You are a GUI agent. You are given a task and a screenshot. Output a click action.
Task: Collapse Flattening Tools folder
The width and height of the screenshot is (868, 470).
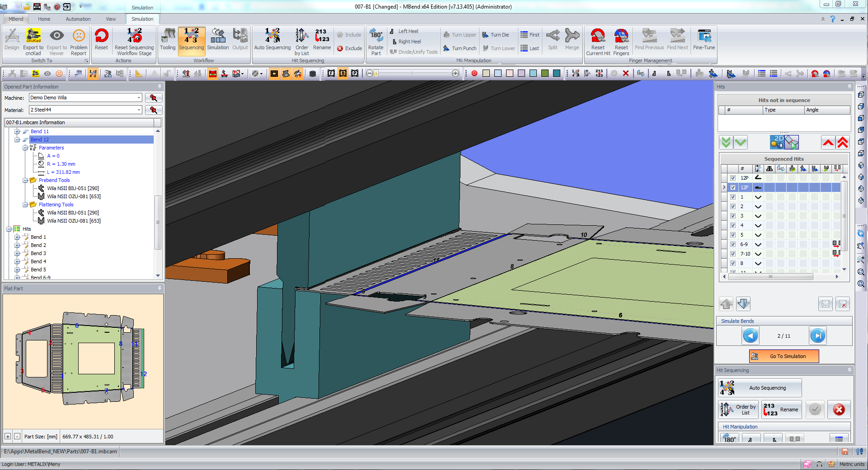tap(25, 205)
